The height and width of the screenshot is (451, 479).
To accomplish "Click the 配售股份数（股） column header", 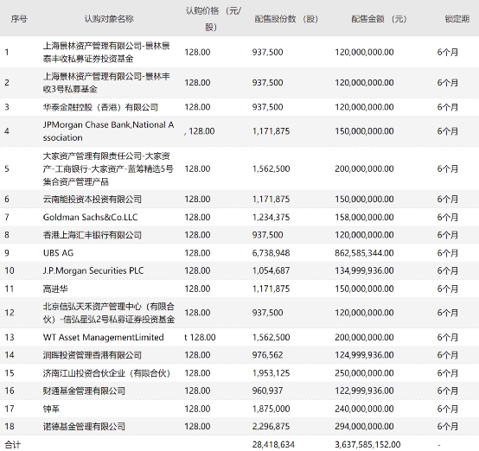I will pyautogui.click(x=286, y=19).
